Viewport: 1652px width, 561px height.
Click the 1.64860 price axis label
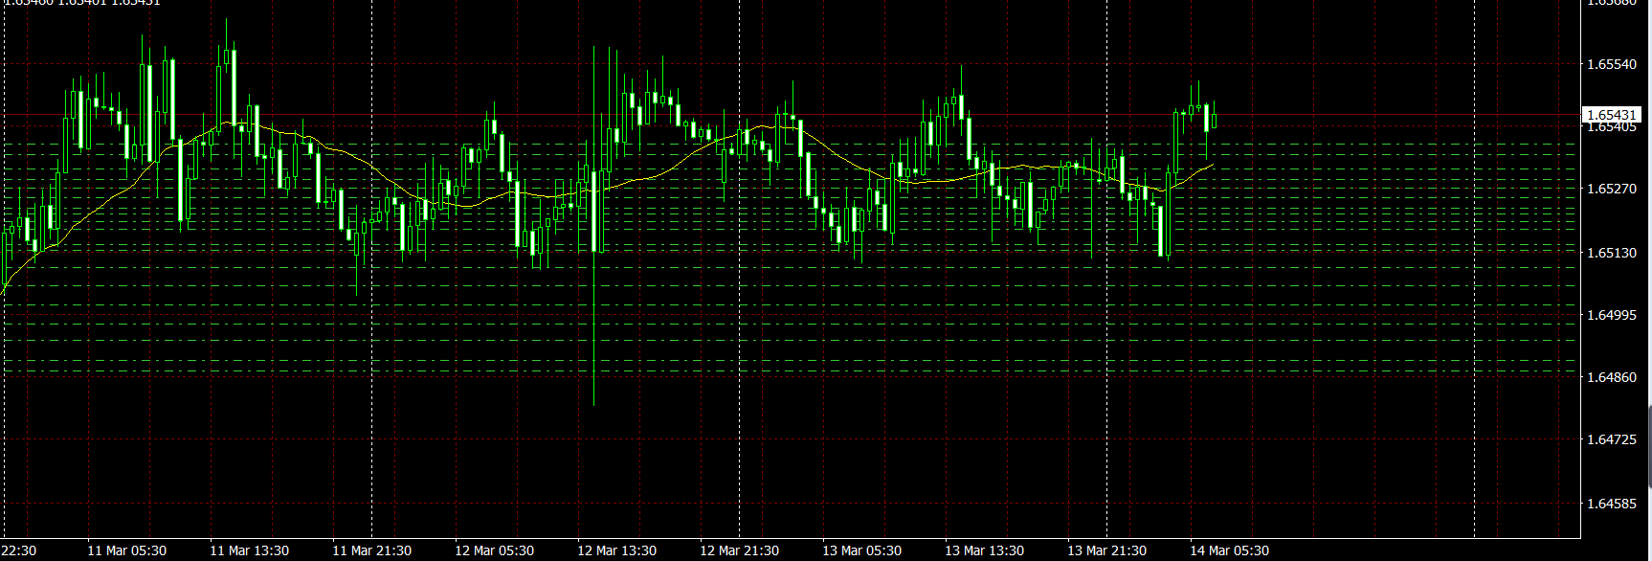coord(1612,377)
